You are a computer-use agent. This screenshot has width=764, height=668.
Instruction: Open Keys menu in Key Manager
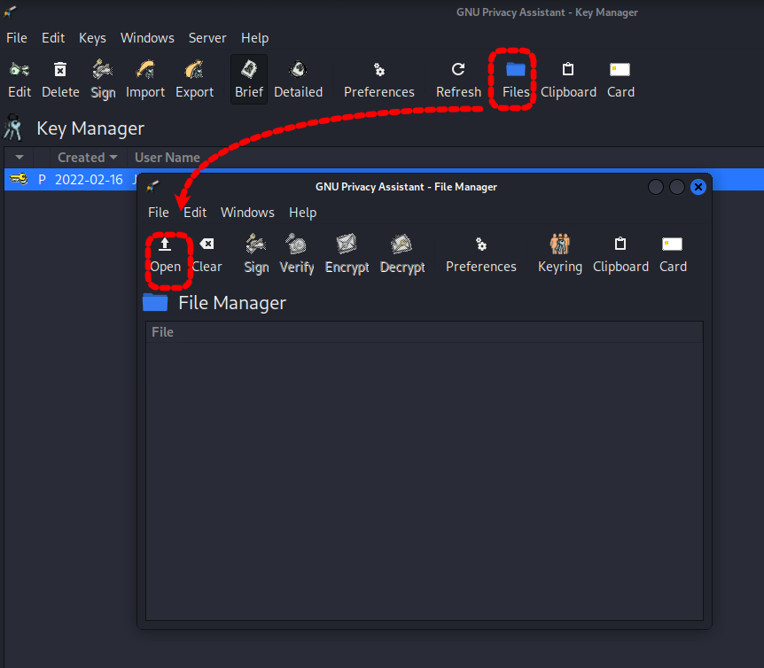[92, 38]
